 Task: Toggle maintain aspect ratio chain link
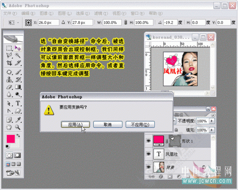point(126,22)
